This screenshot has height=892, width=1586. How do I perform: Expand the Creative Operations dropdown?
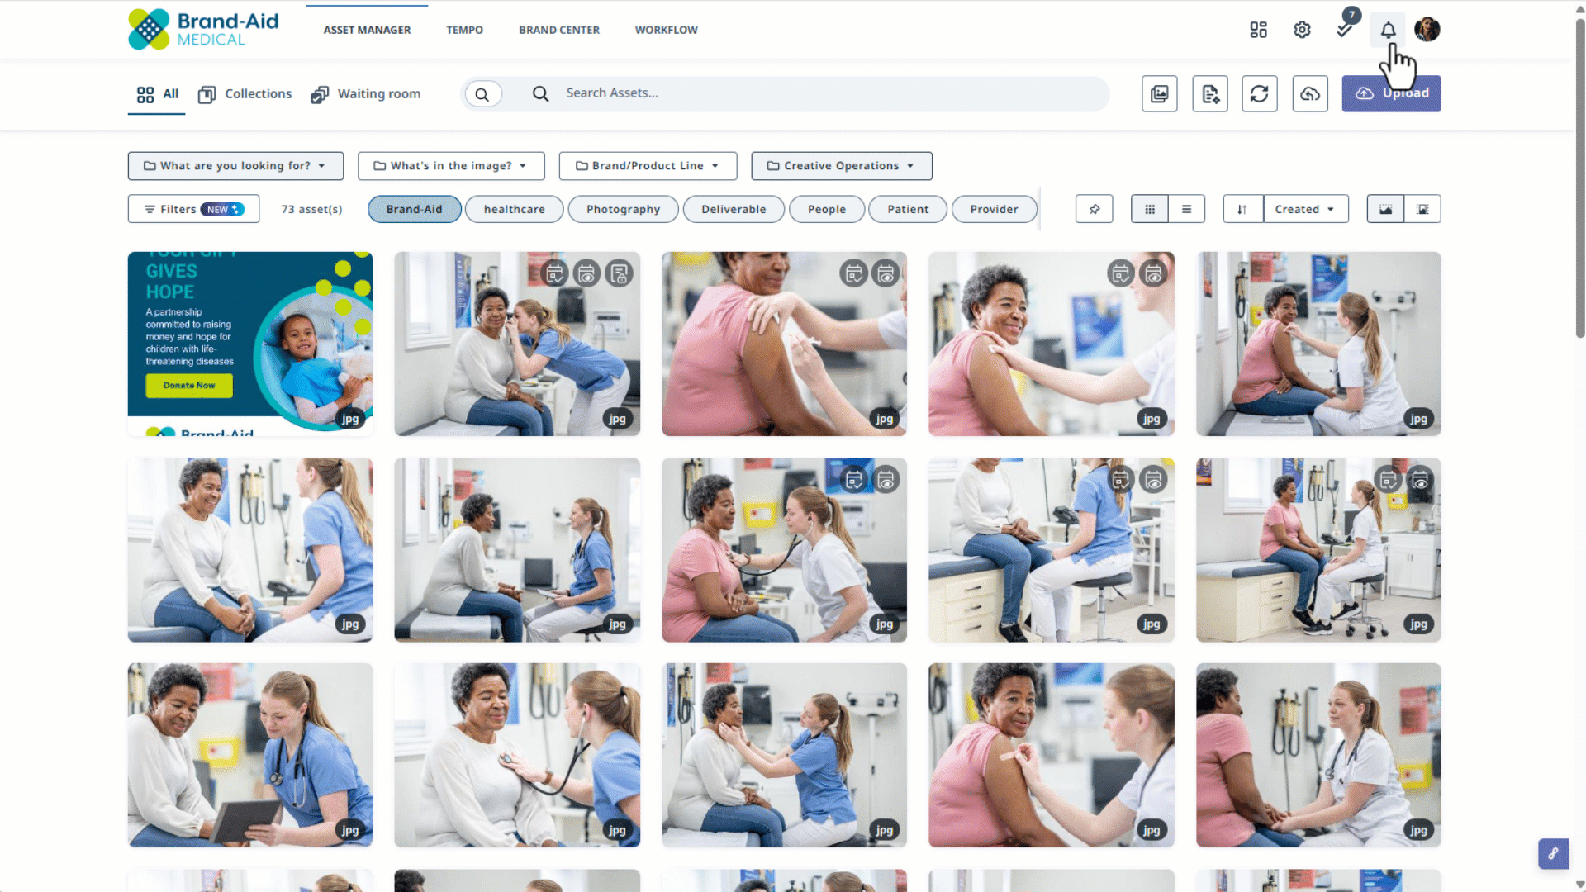pyautogui.click(x=842, y=165)
